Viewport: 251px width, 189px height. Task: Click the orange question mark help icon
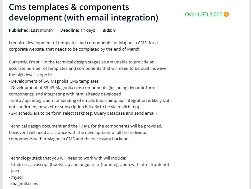tap(226, 14)
